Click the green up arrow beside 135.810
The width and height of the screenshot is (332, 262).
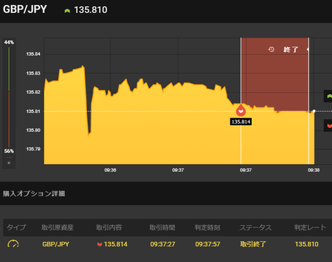[67, 10]
